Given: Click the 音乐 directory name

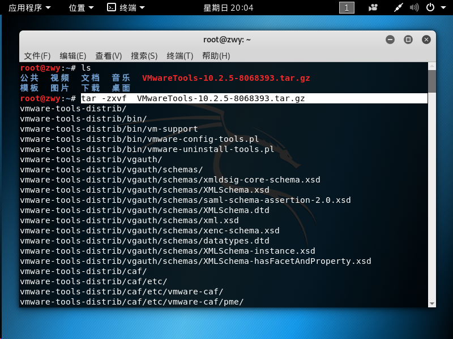Looking at the screenshot, I should tap(121, 78).
